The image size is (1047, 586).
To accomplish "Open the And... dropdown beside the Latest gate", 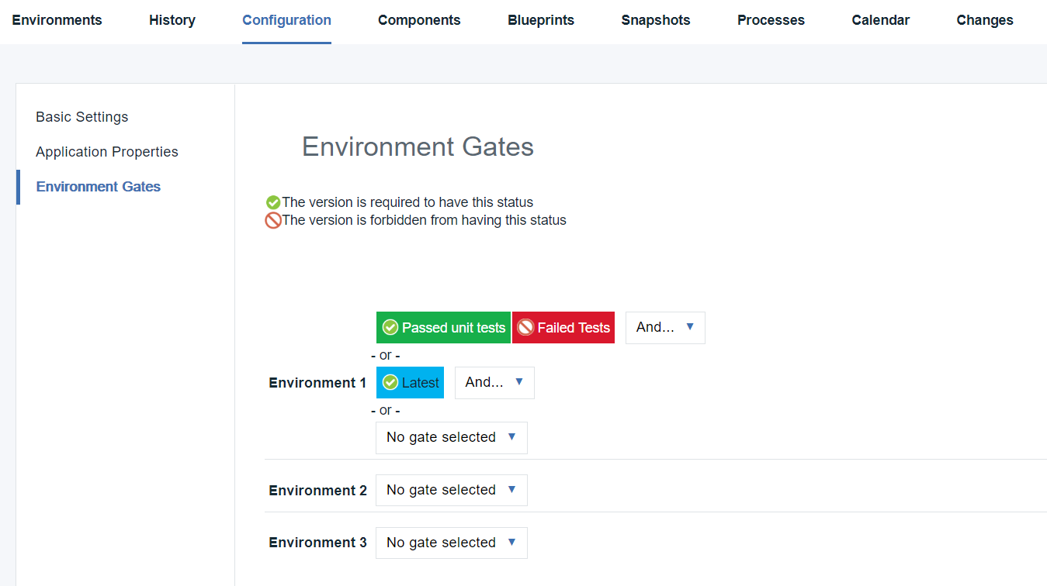I will (494, 382).
